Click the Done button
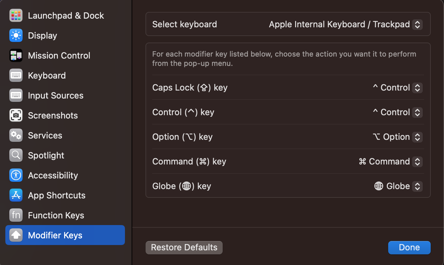 409,247
